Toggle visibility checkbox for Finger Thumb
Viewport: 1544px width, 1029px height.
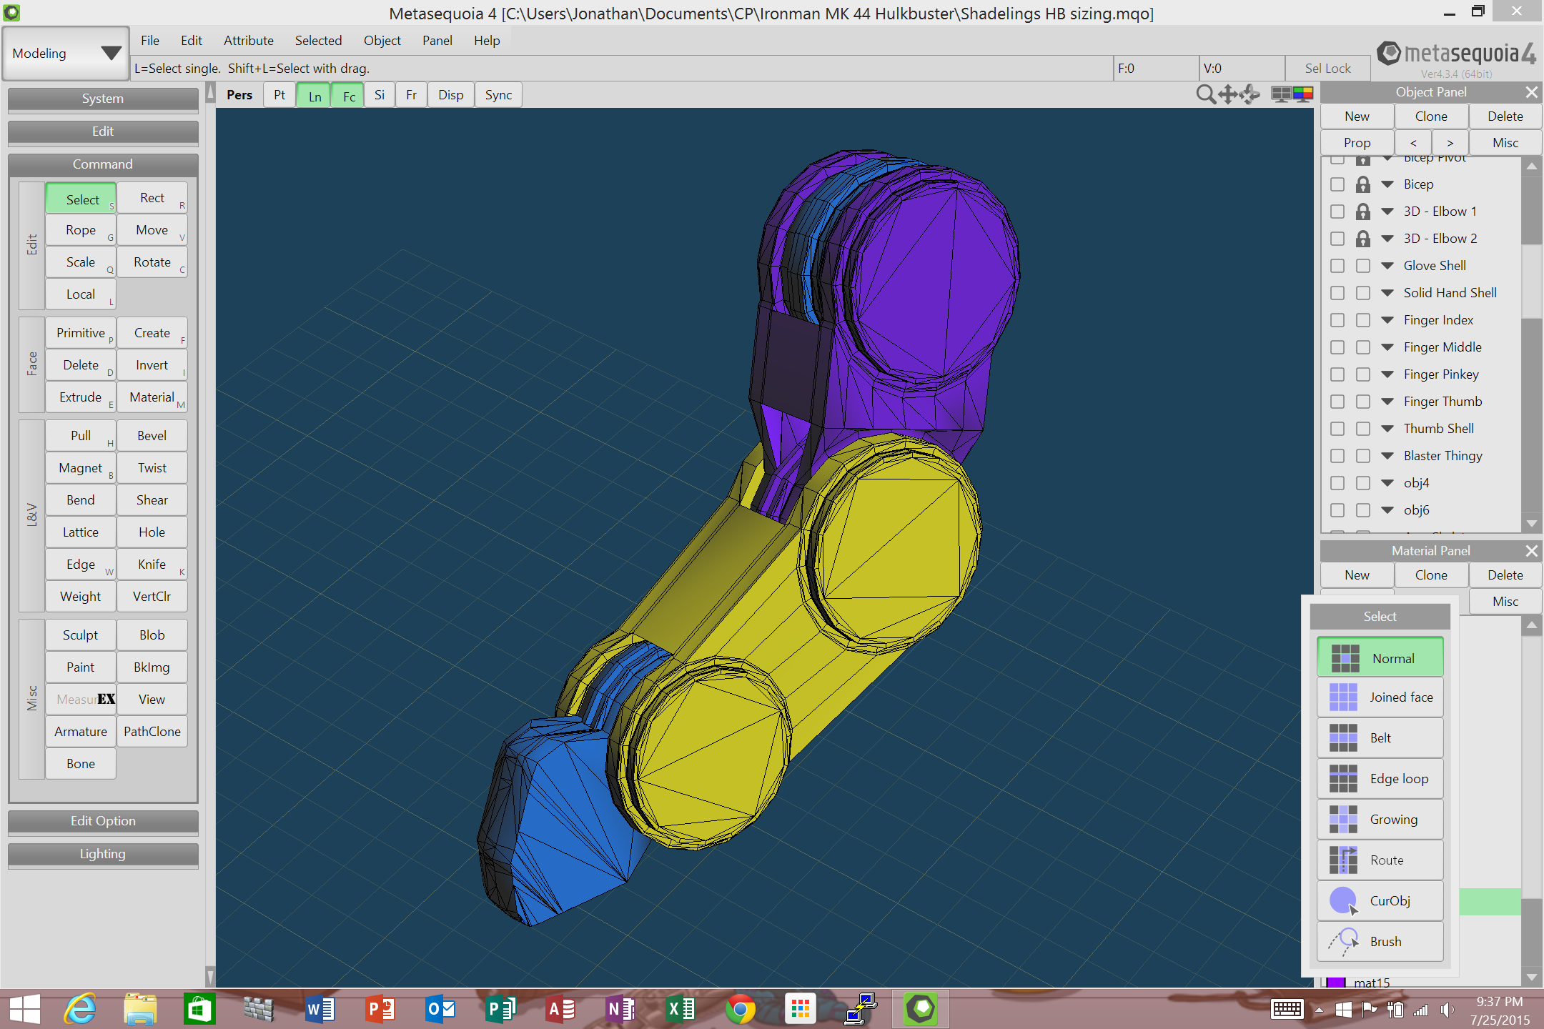coord(1337,402)
